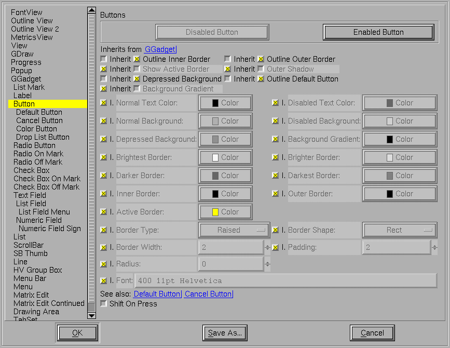450x348 pixels.
Task: Enable the Shift On Press checkbox
Action: (x=104, y=304)
